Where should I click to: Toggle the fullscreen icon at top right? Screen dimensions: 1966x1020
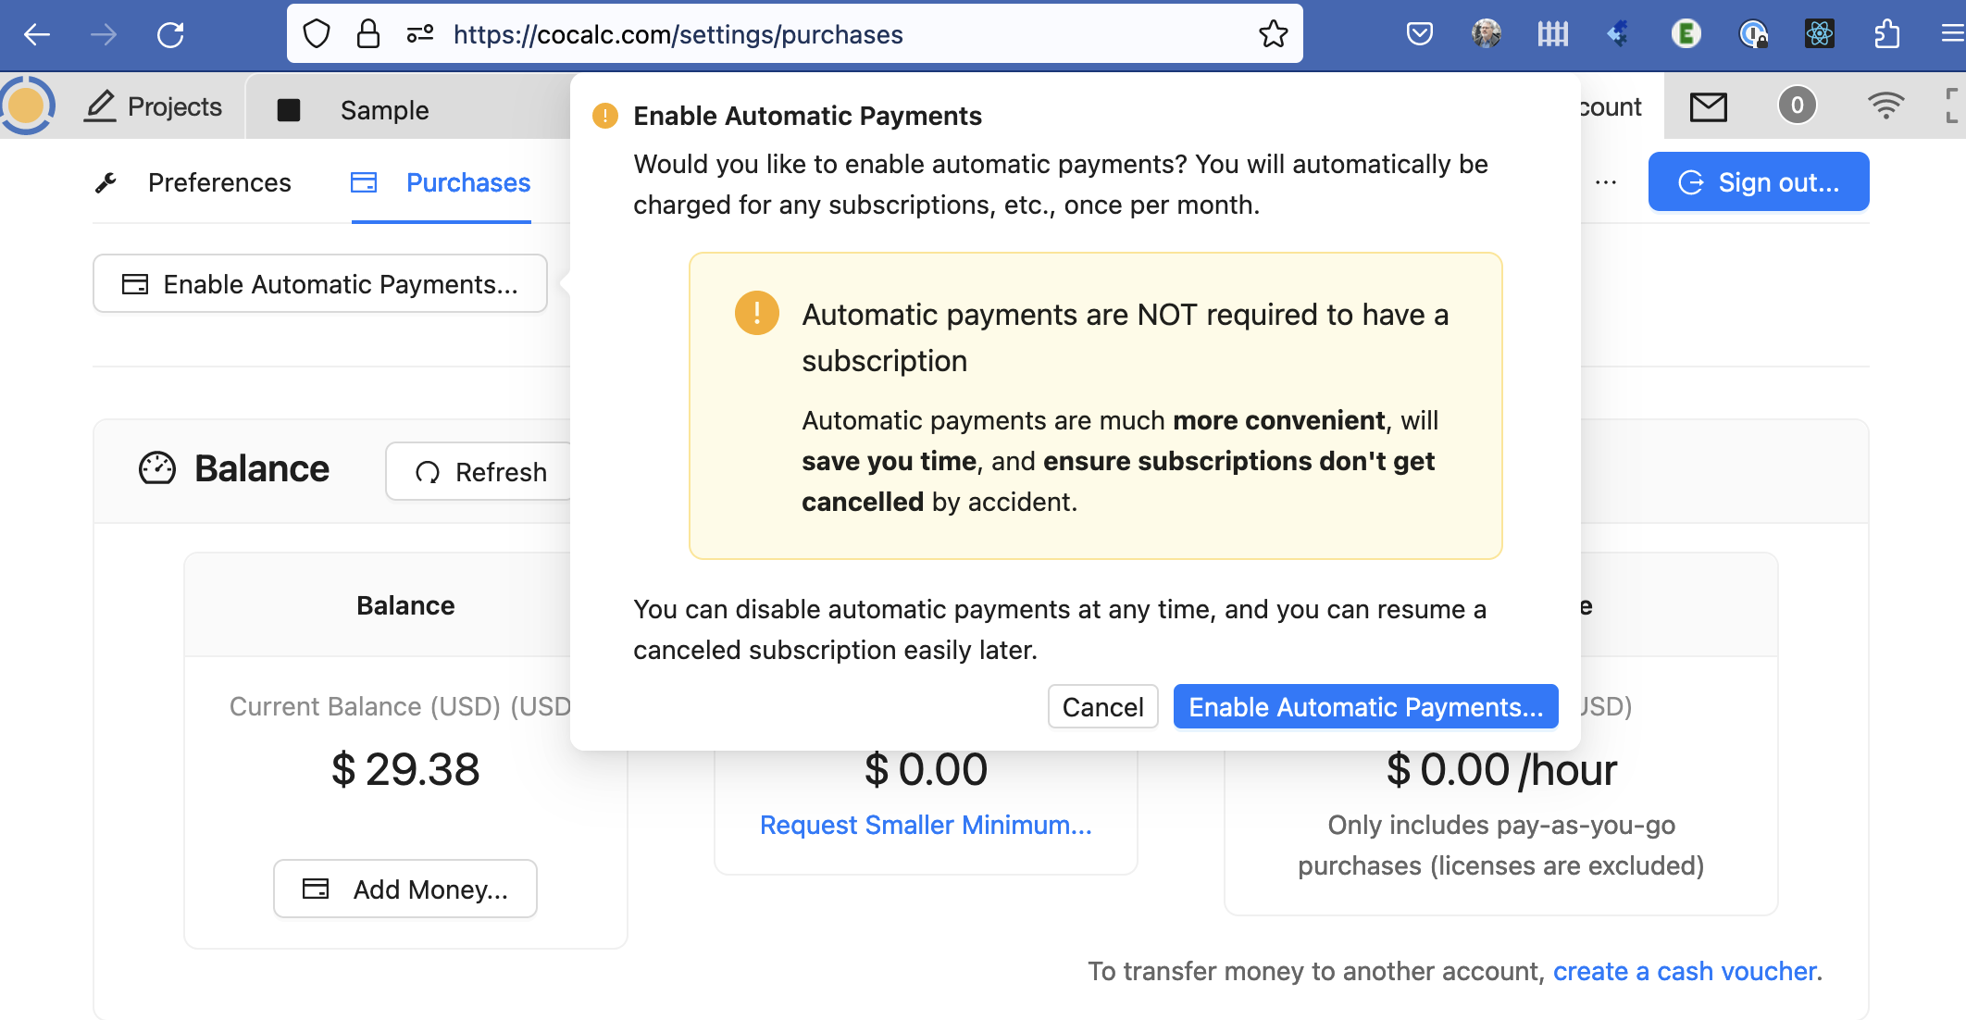[1951, 106]
